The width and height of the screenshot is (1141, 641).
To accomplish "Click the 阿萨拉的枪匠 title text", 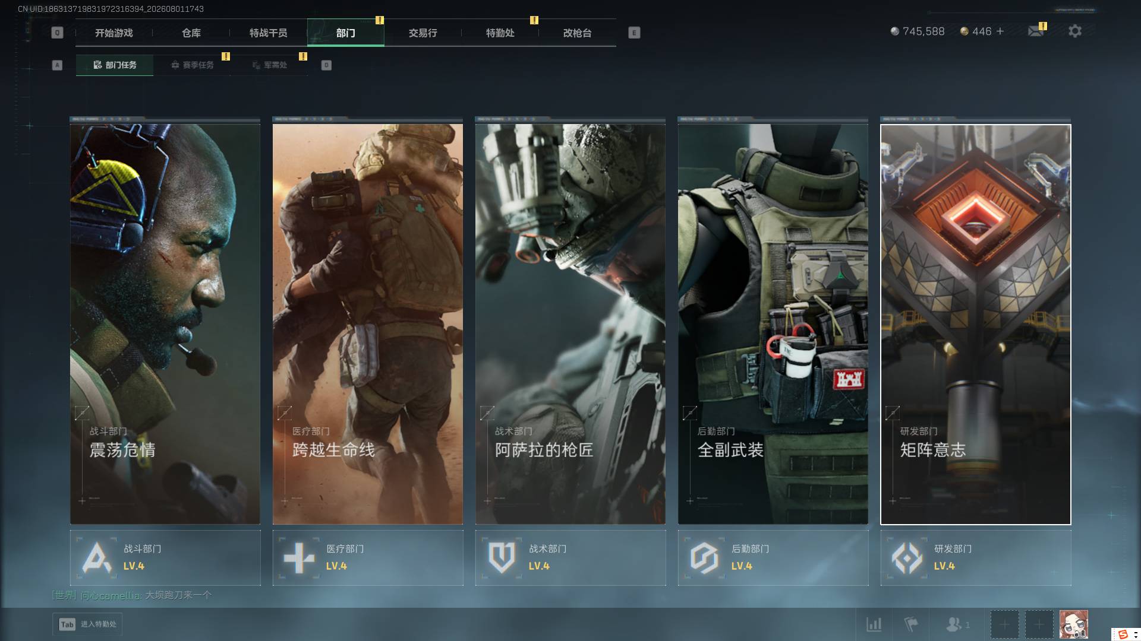I will pyautogui.click(x=544, y=450).
